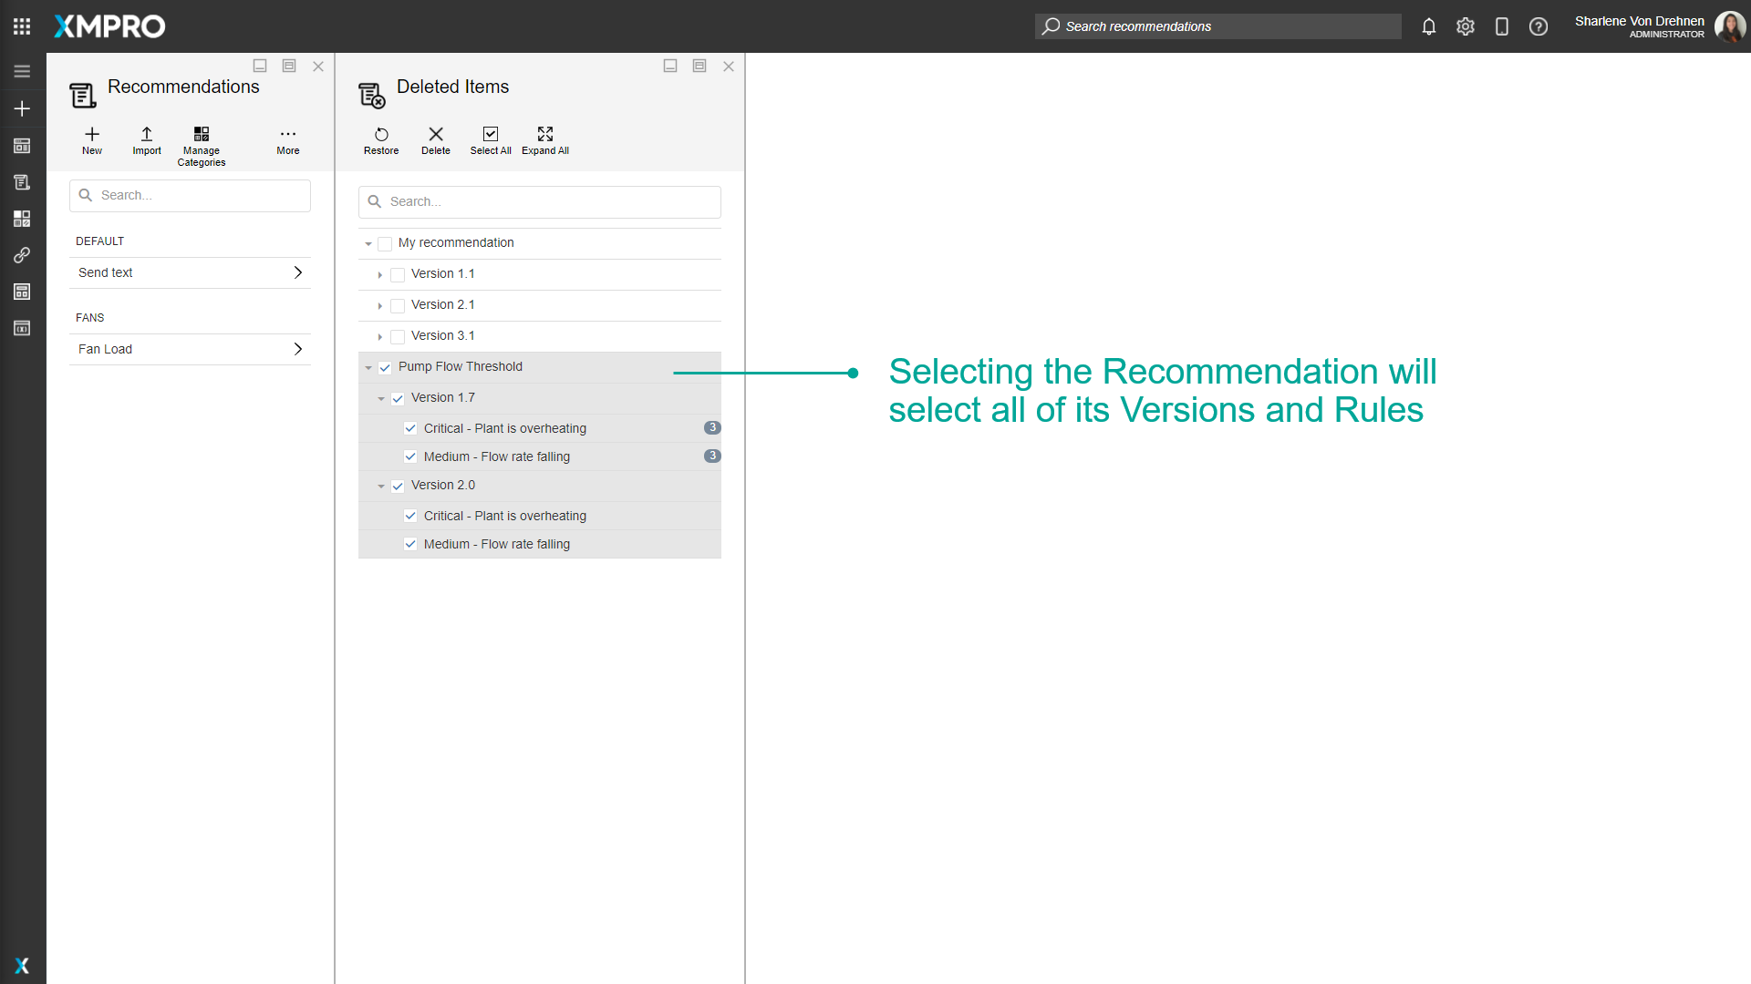The height and width of the screenshot is (984, 1751).
Task: Collapse the My recommendation tree node
Action: (x=368, y=243)
